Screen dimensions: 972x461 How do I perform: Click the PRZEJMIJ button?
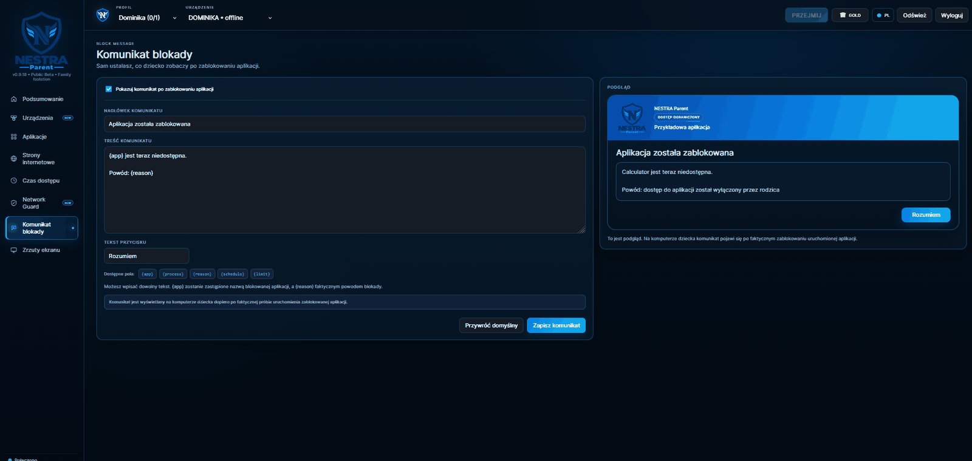point(806,15)
